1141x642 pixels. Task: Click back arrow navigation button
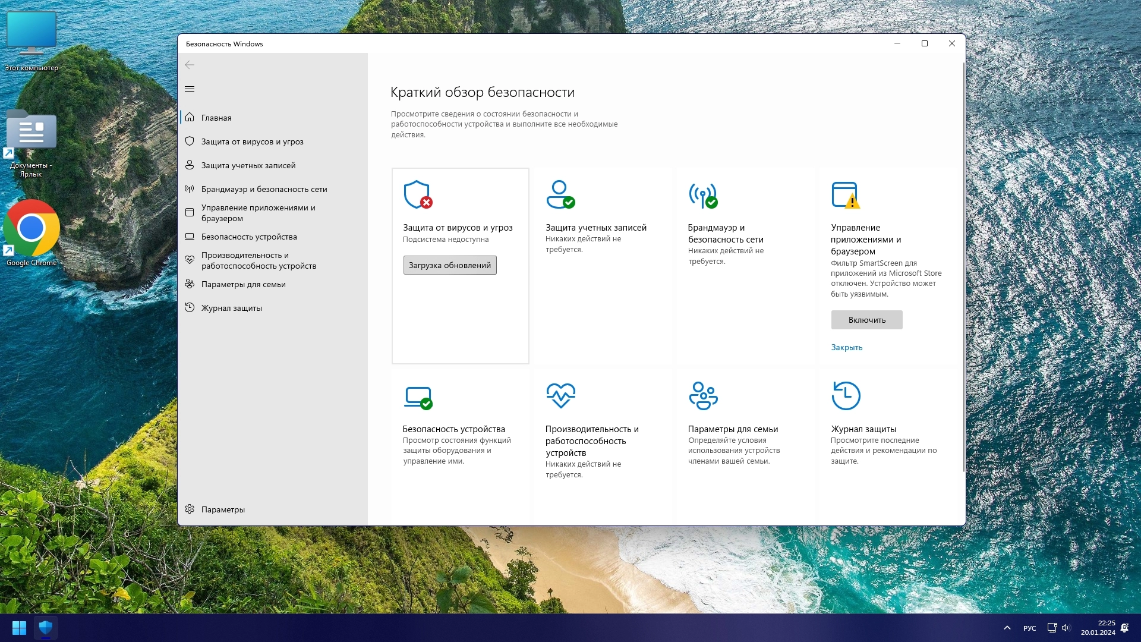[x=190, y=64]
